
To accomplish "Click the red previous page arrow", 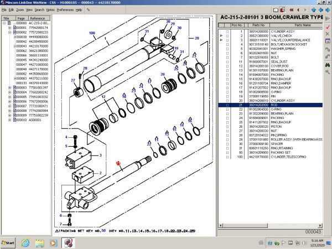I will (298, 10).
